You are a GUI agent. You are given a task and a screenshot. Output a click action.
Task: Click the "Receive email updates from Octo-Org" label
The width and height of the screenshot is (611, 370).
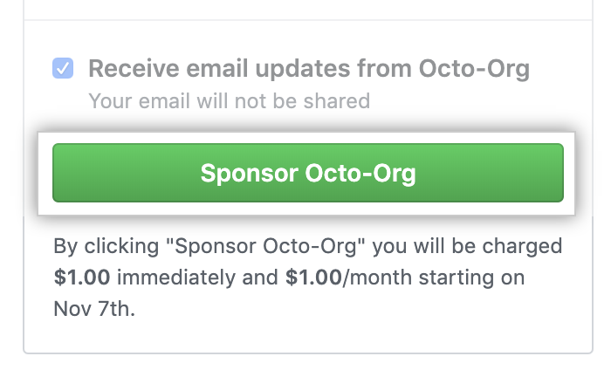(x=309, y=68)
